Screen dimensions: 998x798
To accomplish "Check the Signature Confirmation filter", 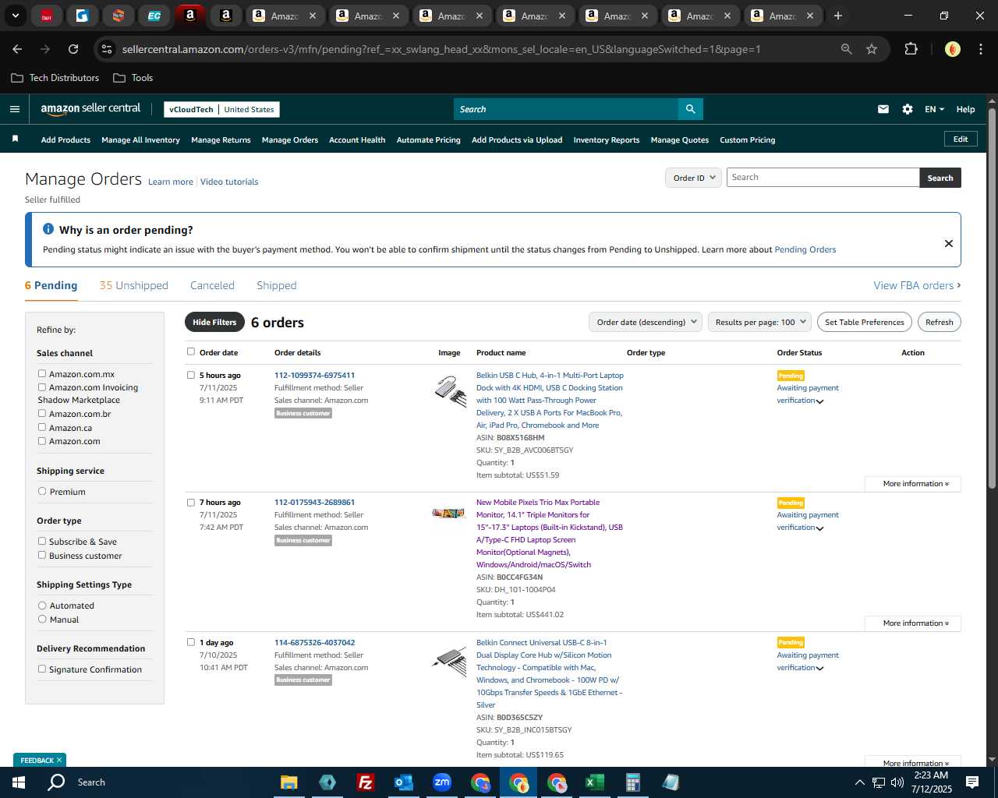I will tap(42, 669).
